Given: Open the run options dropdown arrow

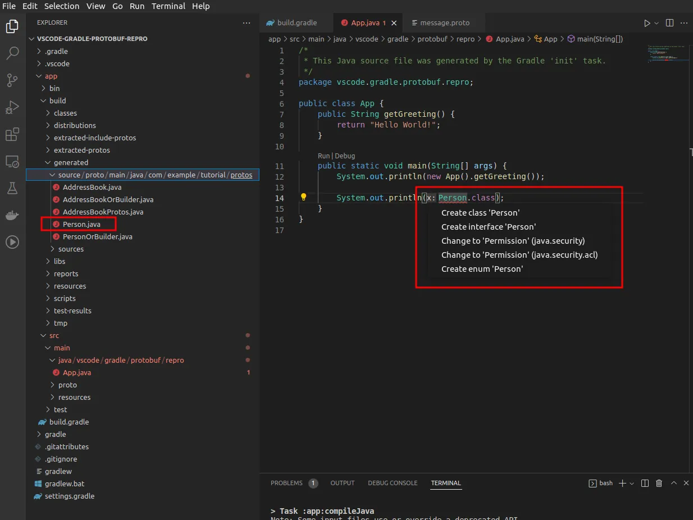Looking at the screenshot, I should point(656,23).
